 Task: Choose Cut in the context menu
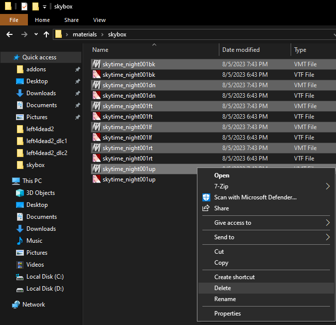[266, 252]
